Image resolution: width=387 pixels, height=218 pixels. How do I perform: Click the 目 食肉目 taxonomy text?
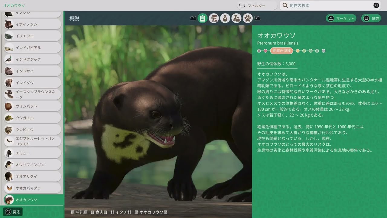coord(99,212)
